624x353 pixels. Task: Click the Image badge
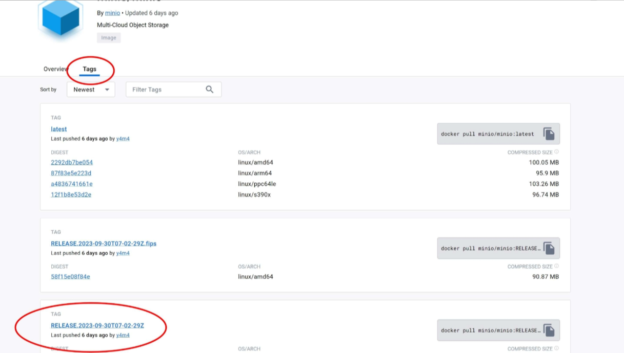coord(109,38)
